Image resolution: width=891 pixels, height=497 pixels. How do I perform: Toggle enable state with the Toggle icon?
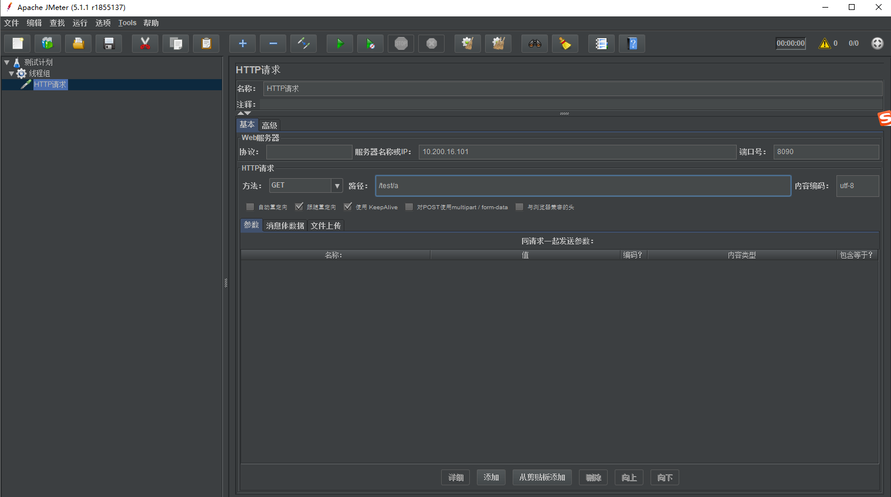(304, 43)
